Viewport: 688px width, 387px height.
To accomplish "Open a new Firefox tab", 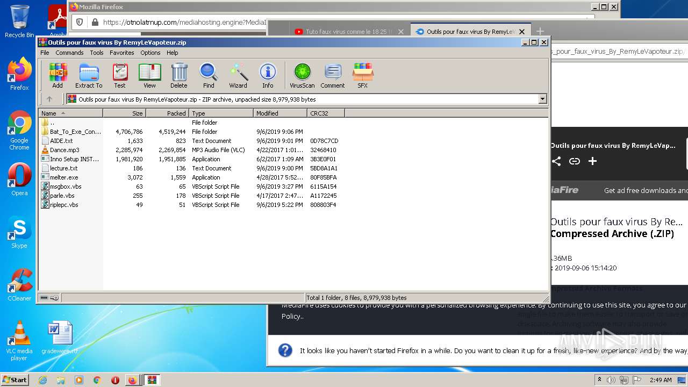I will pyautogui.click(x=540, y=32).
